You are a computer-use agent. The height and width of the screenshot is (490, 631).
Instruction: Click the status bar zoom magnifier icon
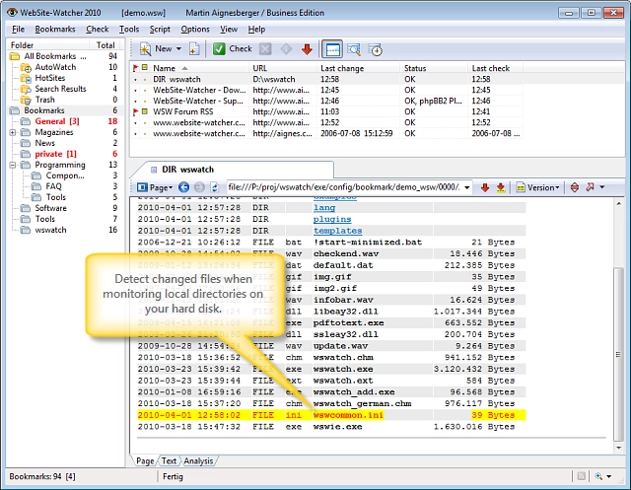(598, 476)
